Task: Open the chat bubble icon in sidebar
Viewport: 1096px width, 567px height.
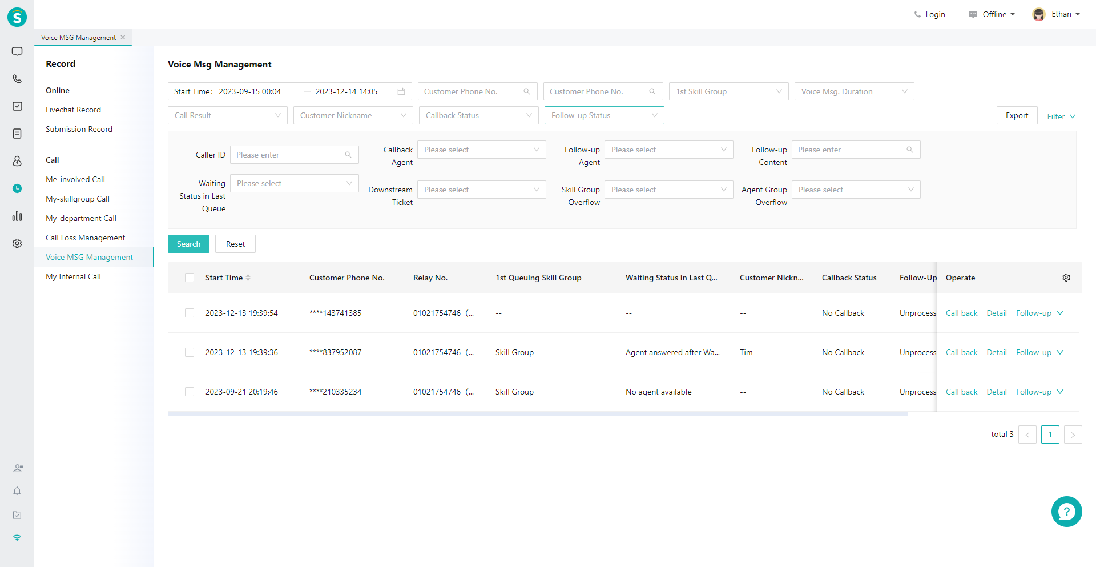Action: click(17, 51)
